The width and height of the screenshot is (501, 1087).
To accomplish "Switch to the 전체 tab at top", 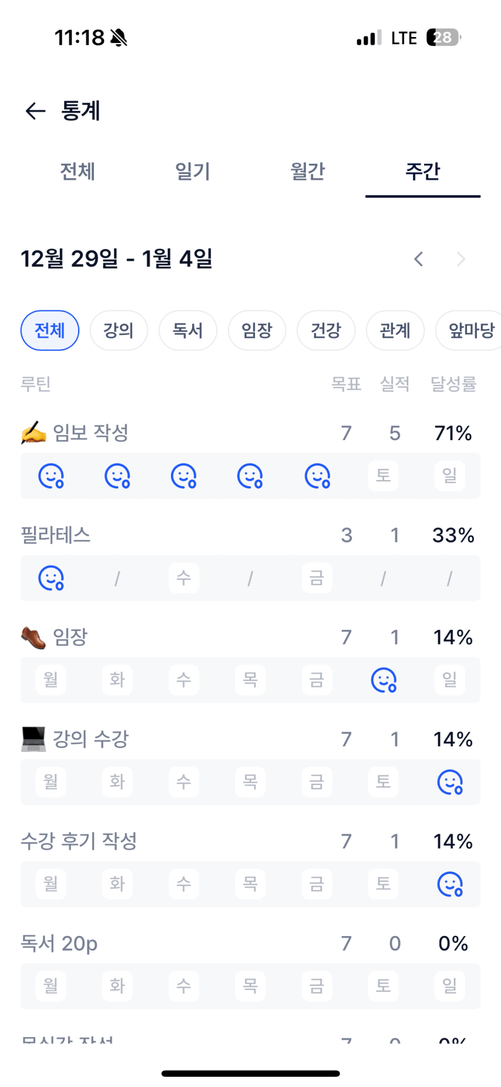I will [x=78, y=172].
